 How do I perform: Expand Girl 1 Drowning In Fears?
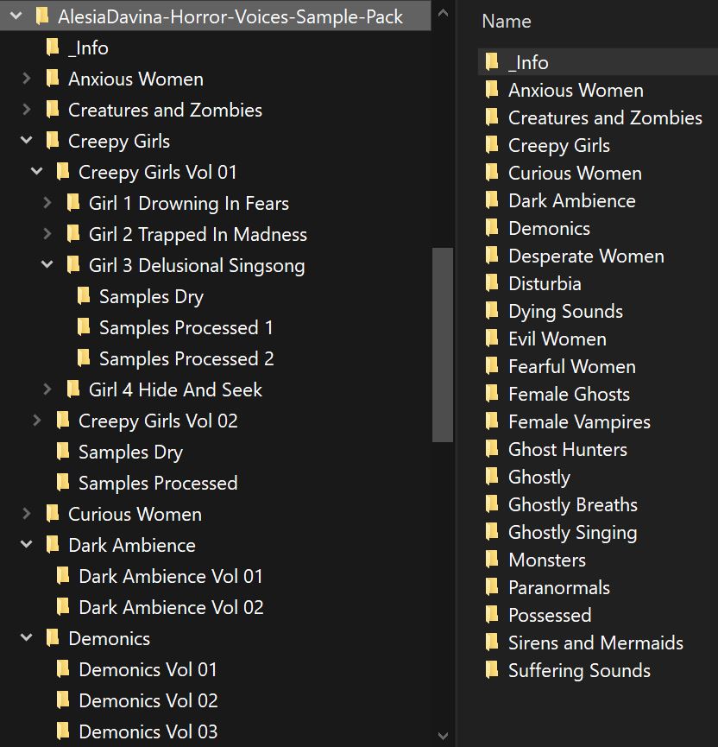tap(47, 202)
